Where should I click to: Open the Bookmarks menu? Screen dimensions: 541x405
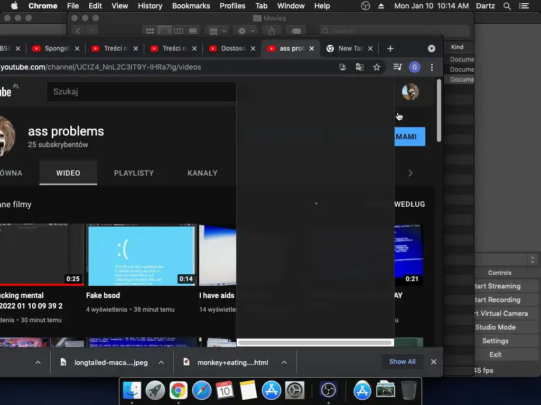click(191, 6)
